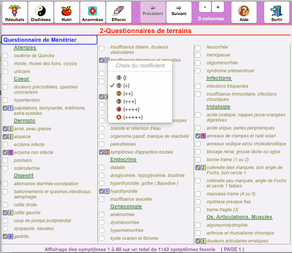Select Questionnaire de Ménétrier title field

(49, 40)
